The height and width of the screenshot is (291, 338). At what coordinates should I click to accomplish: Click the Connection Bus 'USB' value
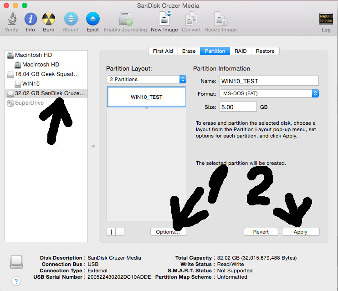93,264
